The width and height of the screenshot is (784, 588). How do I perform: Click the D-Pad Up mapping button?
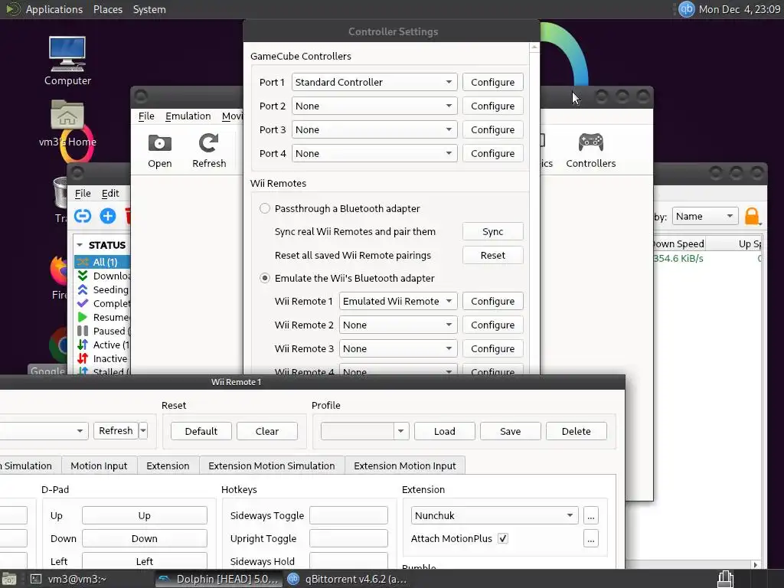145,515
